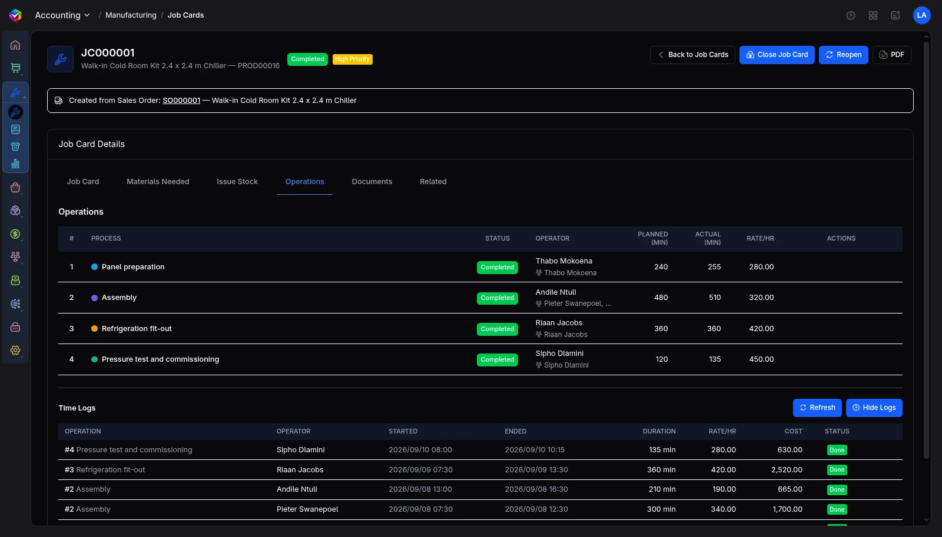Image resolution: width=942 pixels, height=537 pixels.
Task: Click the Job Cards breadcrumb
Action: click(185, 15)
